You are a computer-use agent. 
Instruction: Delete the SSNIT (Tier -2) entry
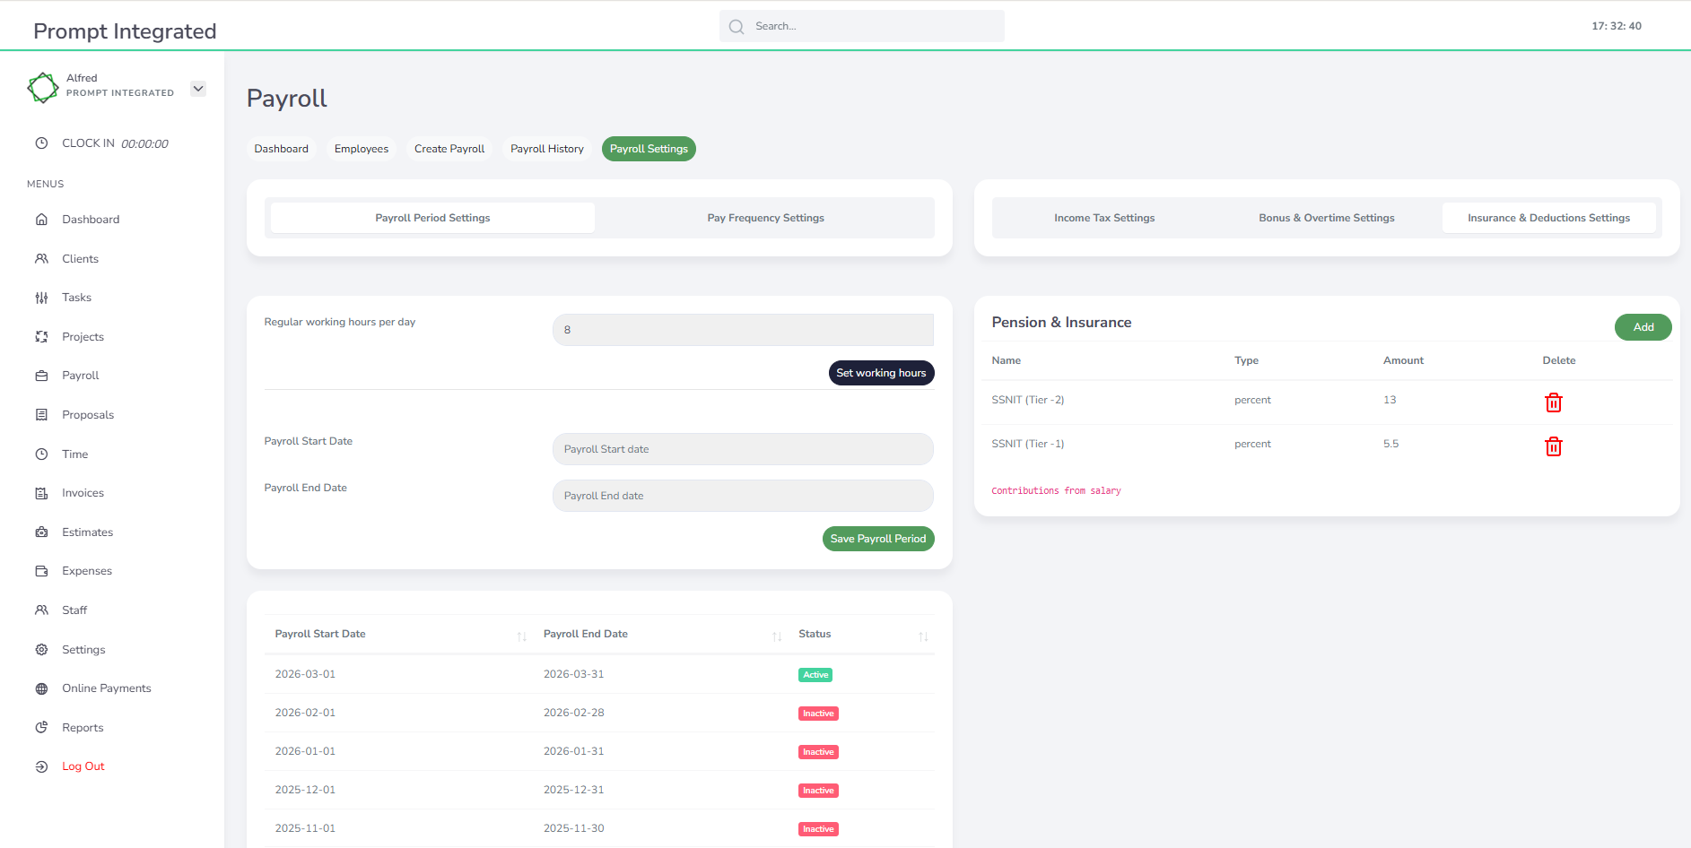pos(1553,402)
